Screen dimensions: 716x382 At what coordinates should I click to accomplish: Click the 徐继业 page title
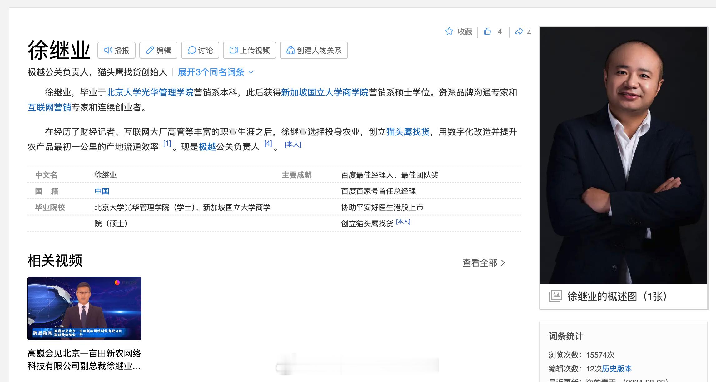click(x=59, y=51)
